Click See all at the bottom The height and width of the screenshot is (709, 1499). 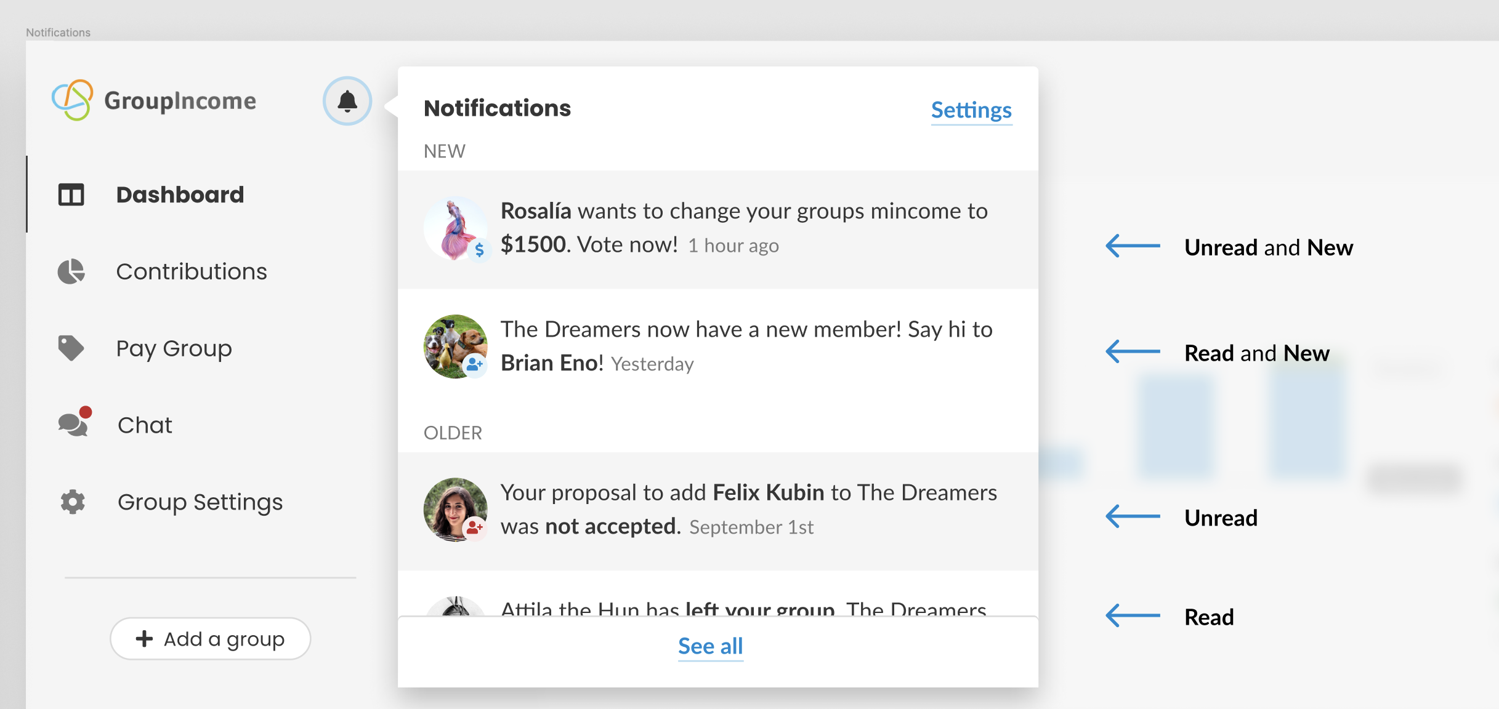[x=709, y=646]
